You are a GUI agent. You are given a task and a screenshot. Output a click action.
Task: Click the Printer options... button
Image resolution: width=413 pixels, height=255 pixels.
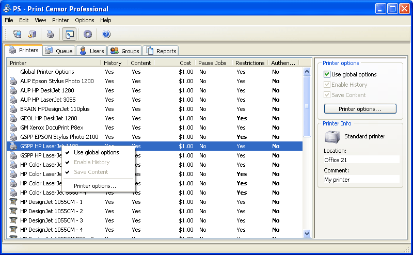tap(360, 109)
